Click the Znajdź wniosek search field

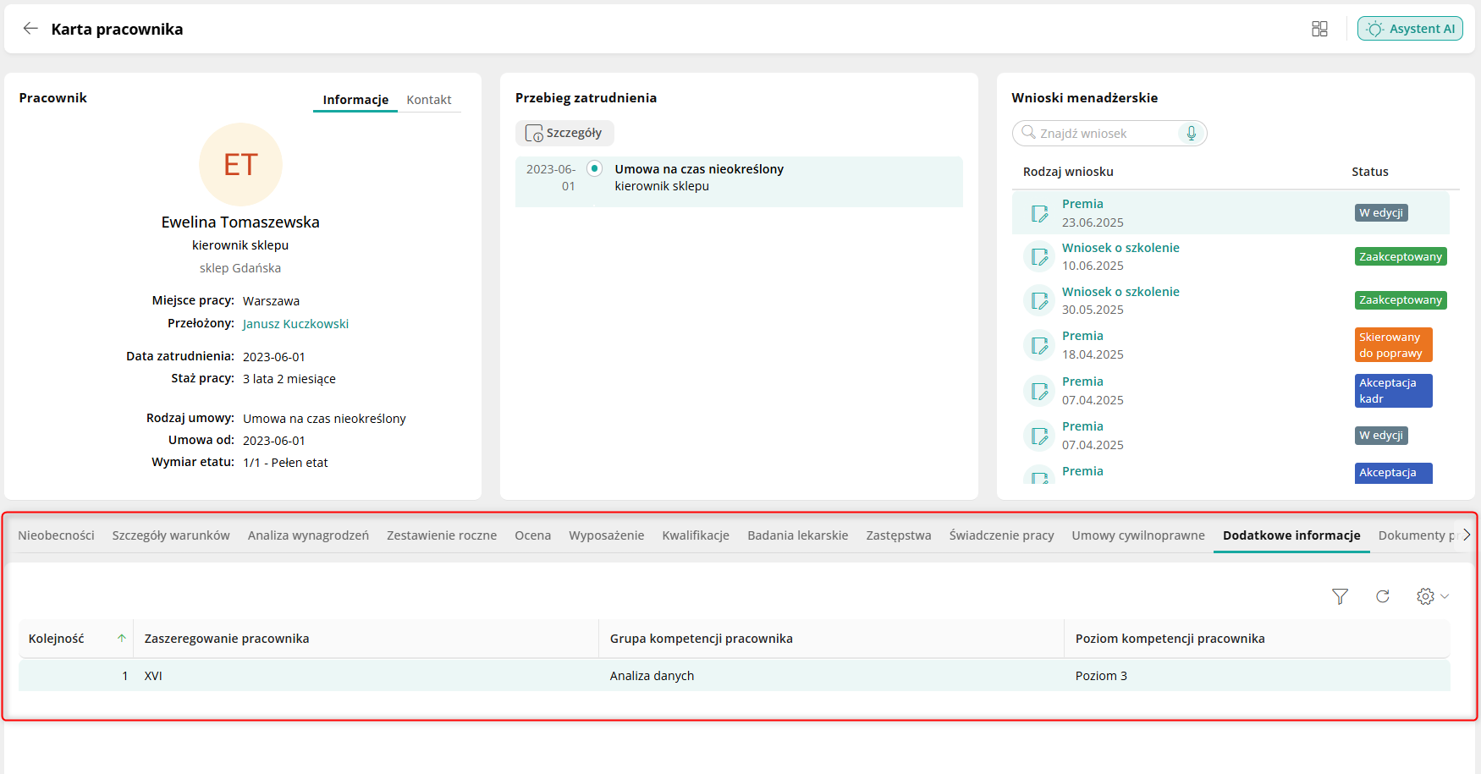pos(1109,134)
